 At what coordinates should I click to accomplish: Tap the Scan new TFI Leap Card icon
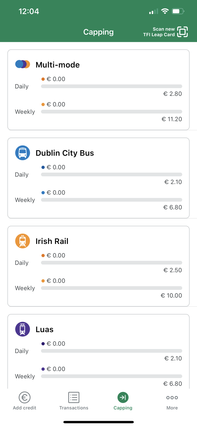[183, 32]
